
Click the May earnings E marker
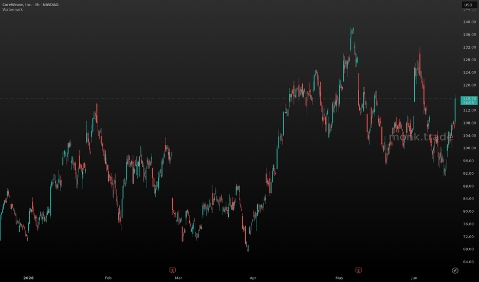tap(358, 270)
